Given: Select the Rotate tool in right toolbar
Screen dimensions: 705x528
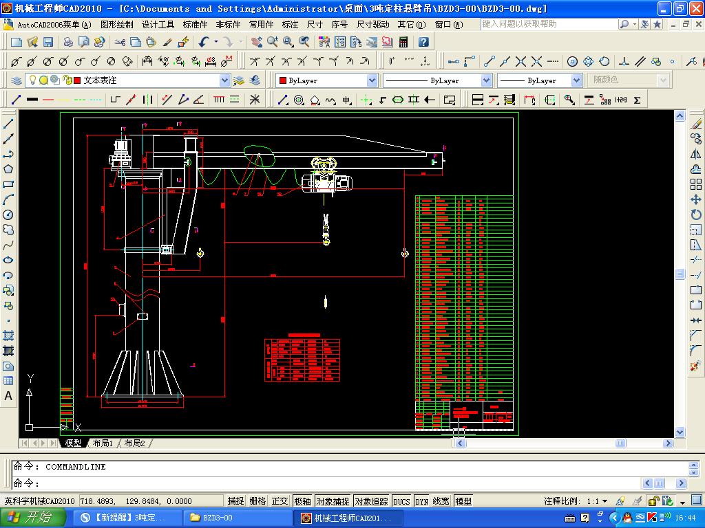Looking at the screenshot, I should coord(696,214).
